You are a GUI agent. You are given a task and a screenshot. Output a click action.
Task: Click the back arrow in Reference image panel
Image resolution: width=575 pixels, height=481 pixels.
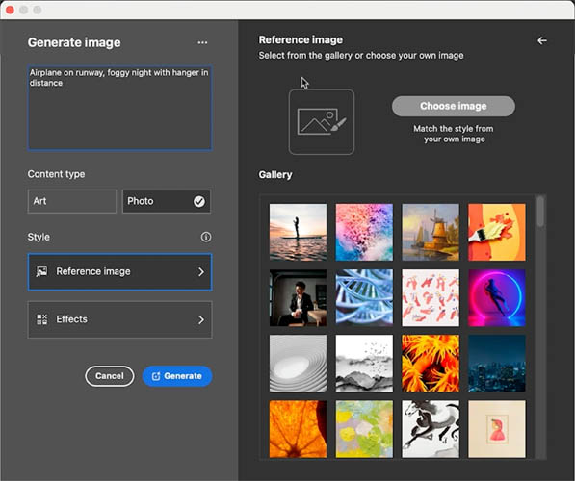[542, 40]
